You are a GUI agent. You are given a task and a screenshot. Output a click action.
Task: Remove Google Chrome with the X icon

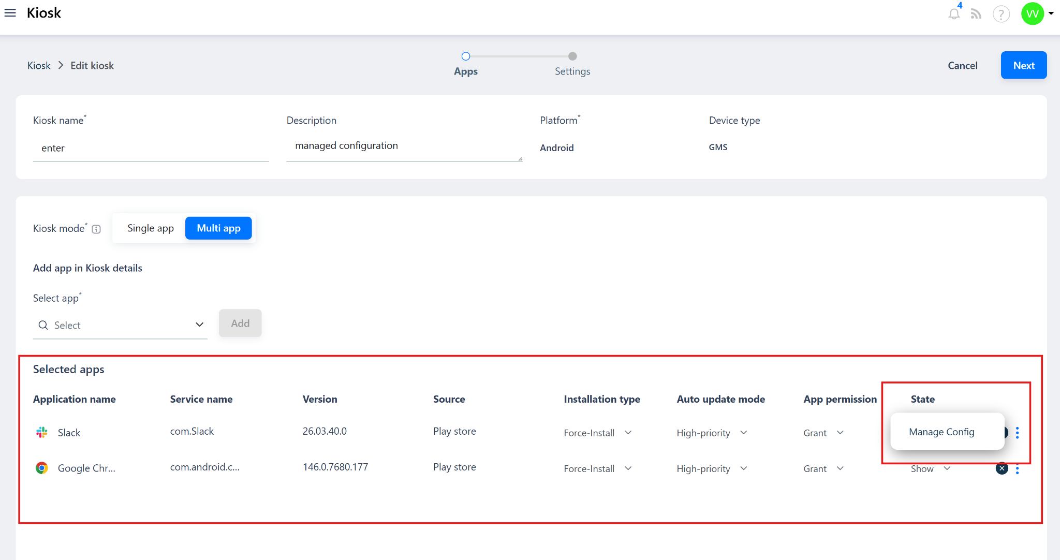[x=1002, y=468]
